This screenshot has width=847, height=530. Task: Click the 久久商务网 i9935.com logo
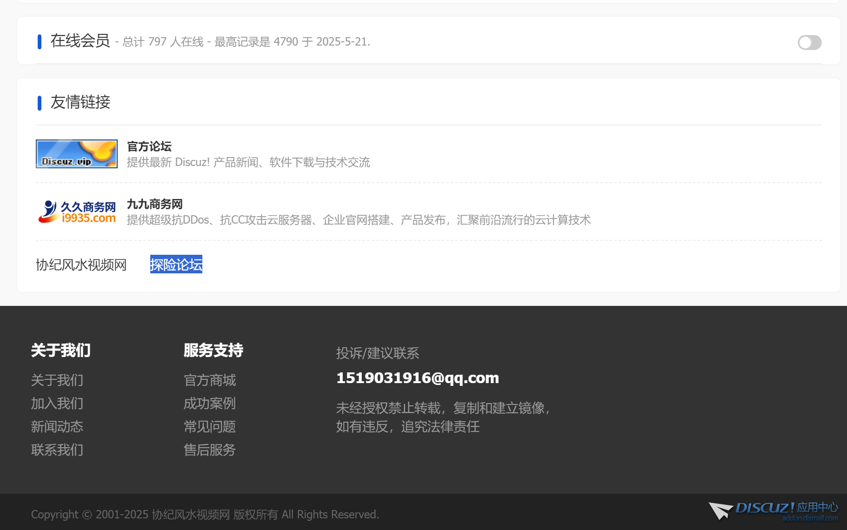pyautogui.click(x=77, y=212)
